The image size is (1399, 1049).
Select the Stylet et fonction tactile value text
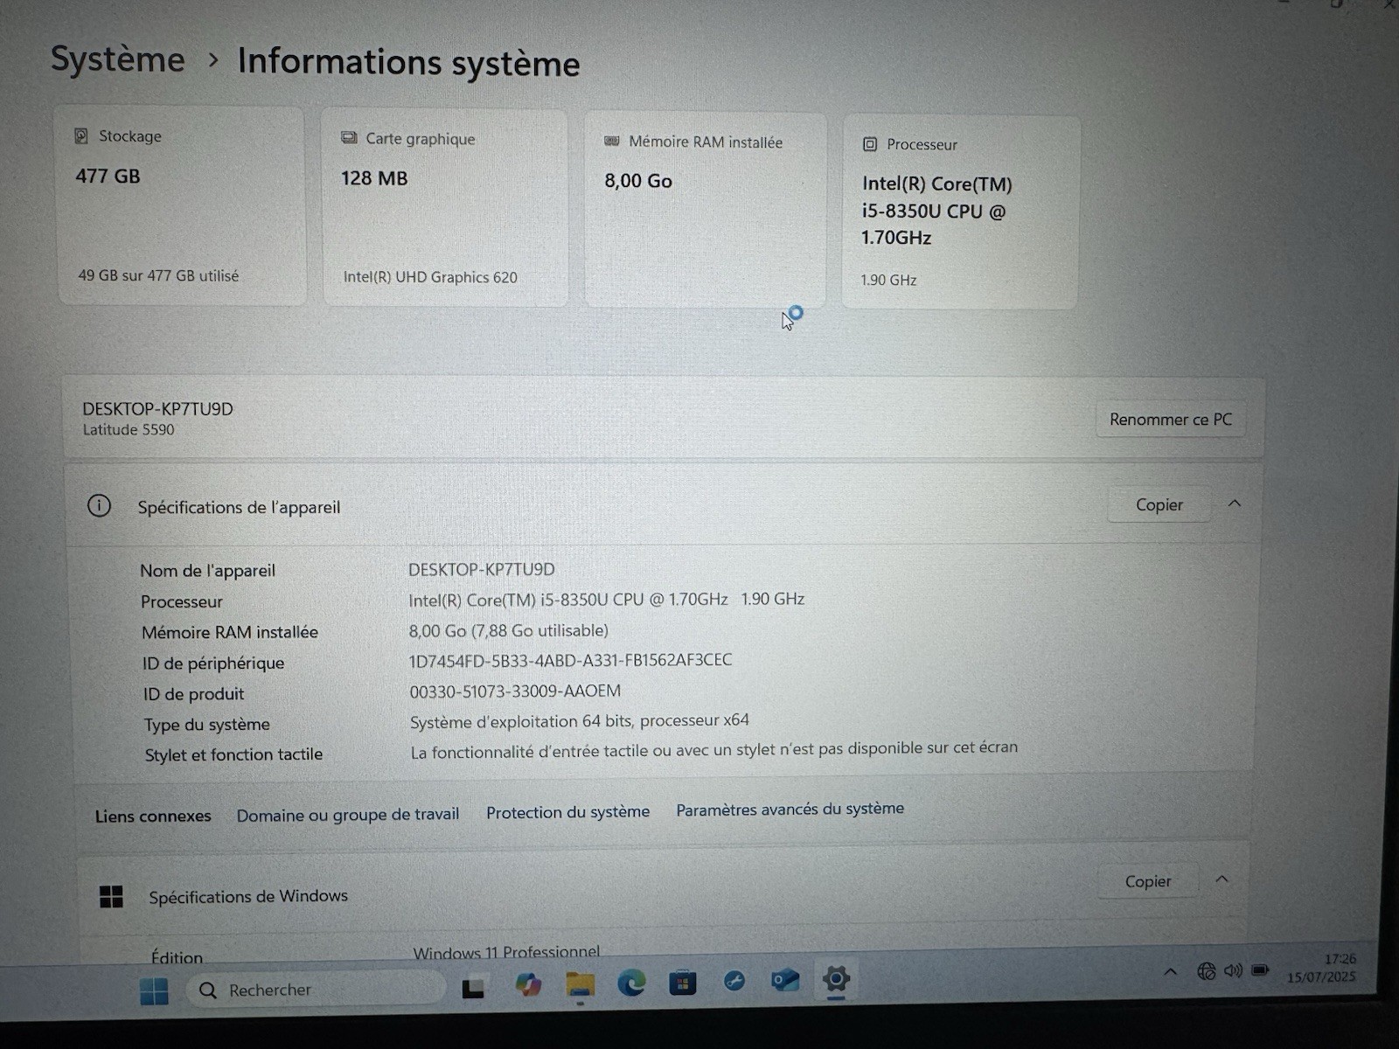[714, 750]
